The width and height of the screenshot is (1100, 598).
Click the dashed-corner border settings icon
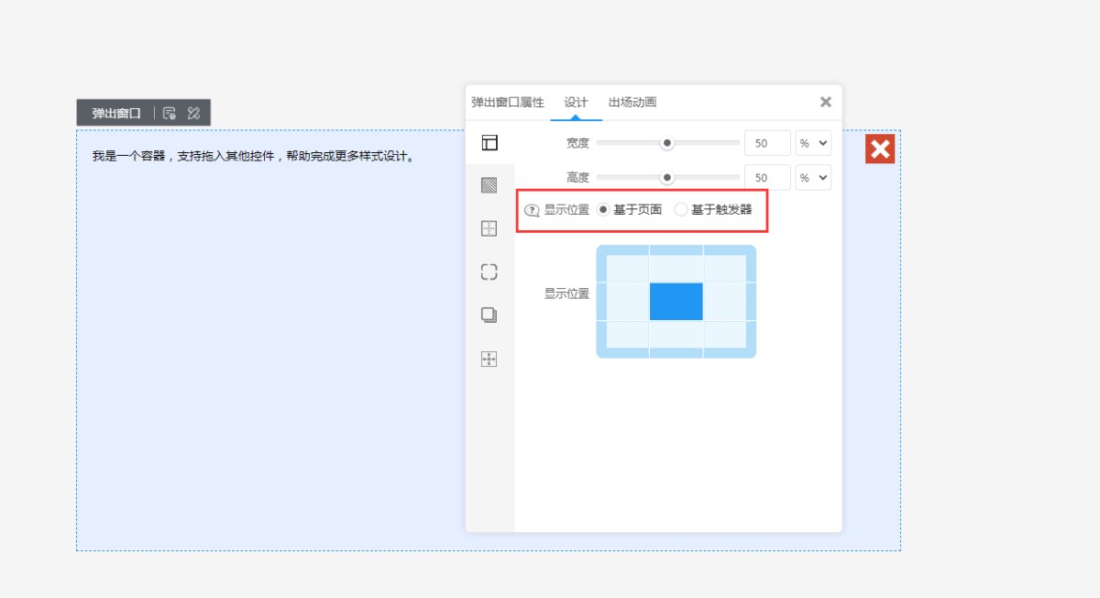click(489, 271)
